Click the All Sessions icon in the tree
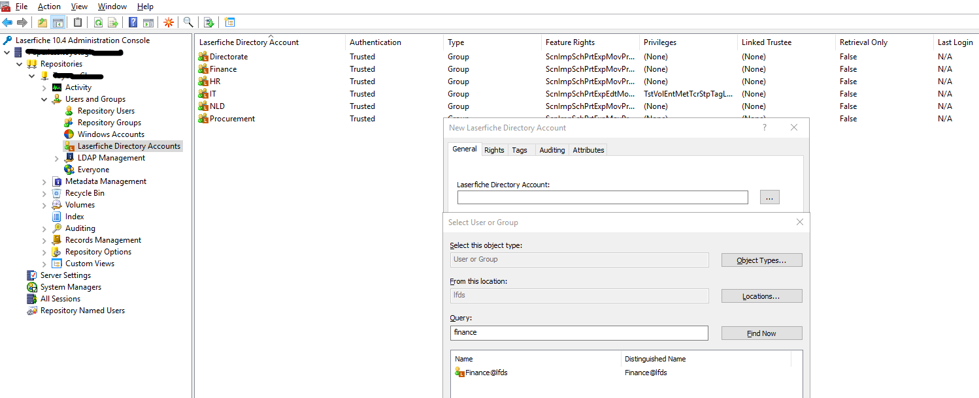Image resolution: width=979 pixels, height=398 pixels. click(x=32, y=299)
